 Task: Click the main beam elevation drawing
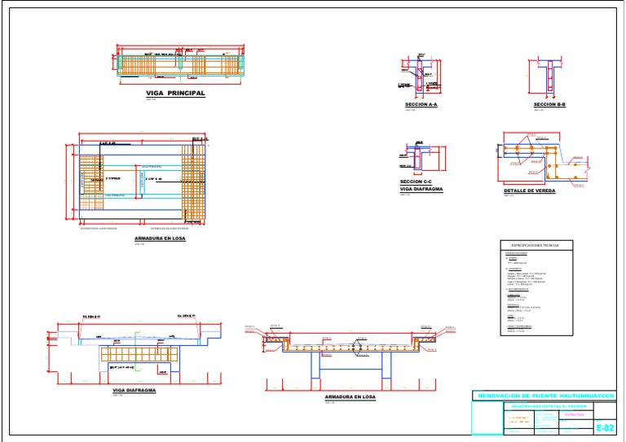point(180,64)
